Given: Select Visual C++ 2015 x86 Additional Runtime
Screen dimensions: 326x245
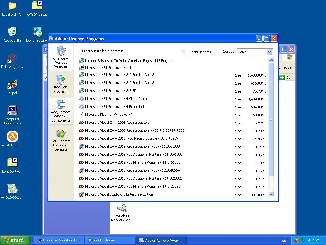Looking at the screenshot, I should tap(173, 179).
